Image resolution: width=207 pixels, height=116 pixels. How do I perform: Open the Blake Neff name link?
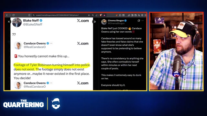[31, 21]
